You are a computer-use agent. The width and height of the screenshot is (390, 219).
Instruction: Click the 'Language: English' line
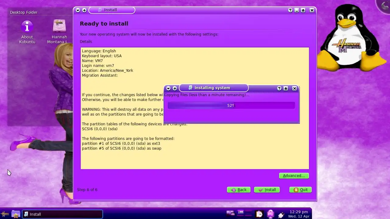point(99,51)
